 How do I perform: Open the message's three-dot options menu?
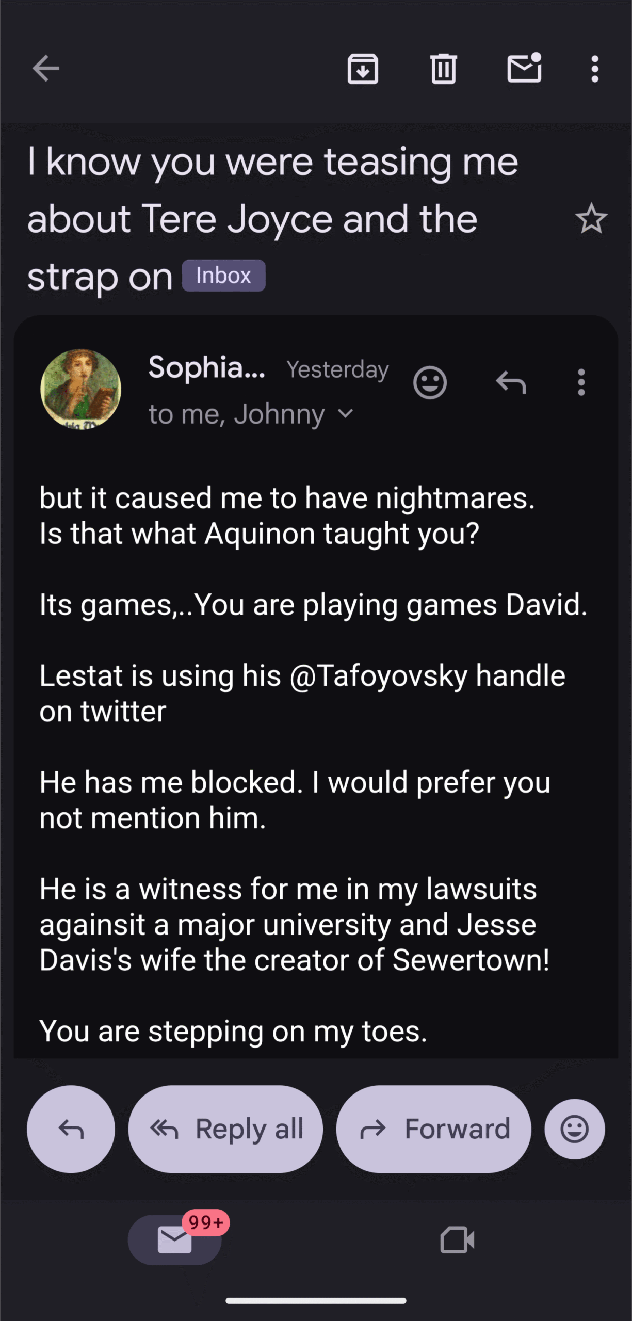click(581, 383)
